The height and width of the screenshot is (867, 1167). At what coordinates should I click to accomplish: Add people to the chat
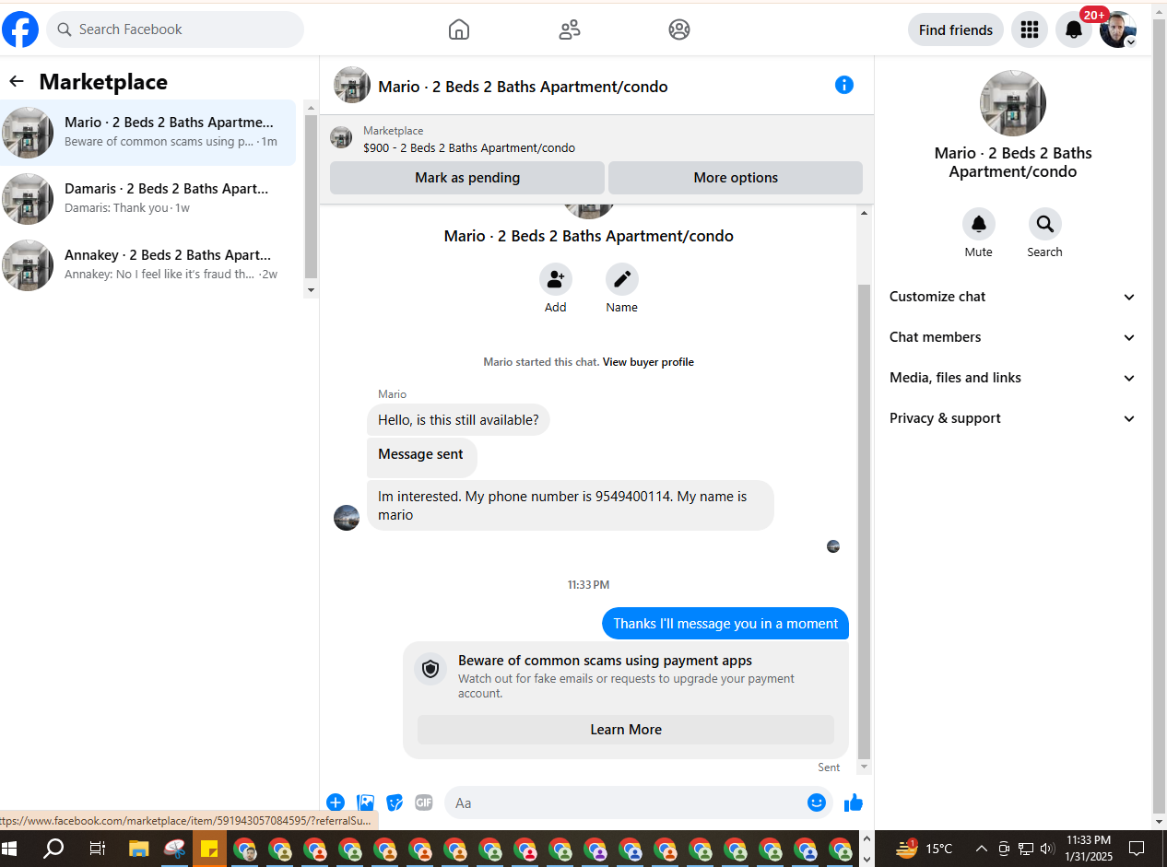tap(555, 279)
